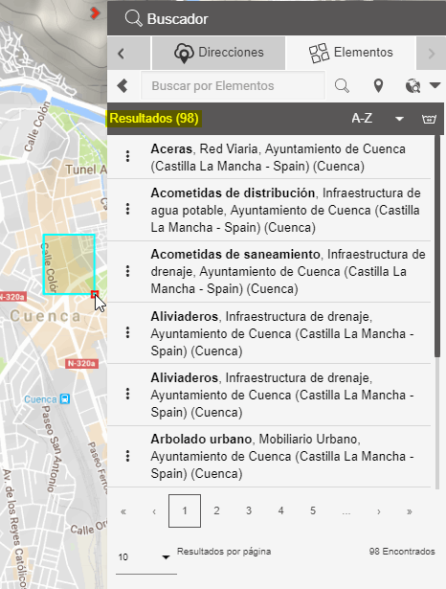Viewport: 446px width, 589px height.
Task: Open the results-per-page dropdown showing 10
Action: 146,557
